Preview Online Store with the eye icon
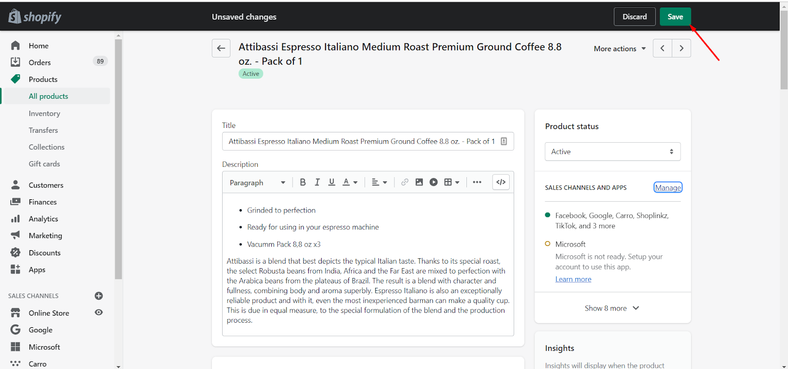This screenshot has width=788, height=369. [x=98, y=312]
